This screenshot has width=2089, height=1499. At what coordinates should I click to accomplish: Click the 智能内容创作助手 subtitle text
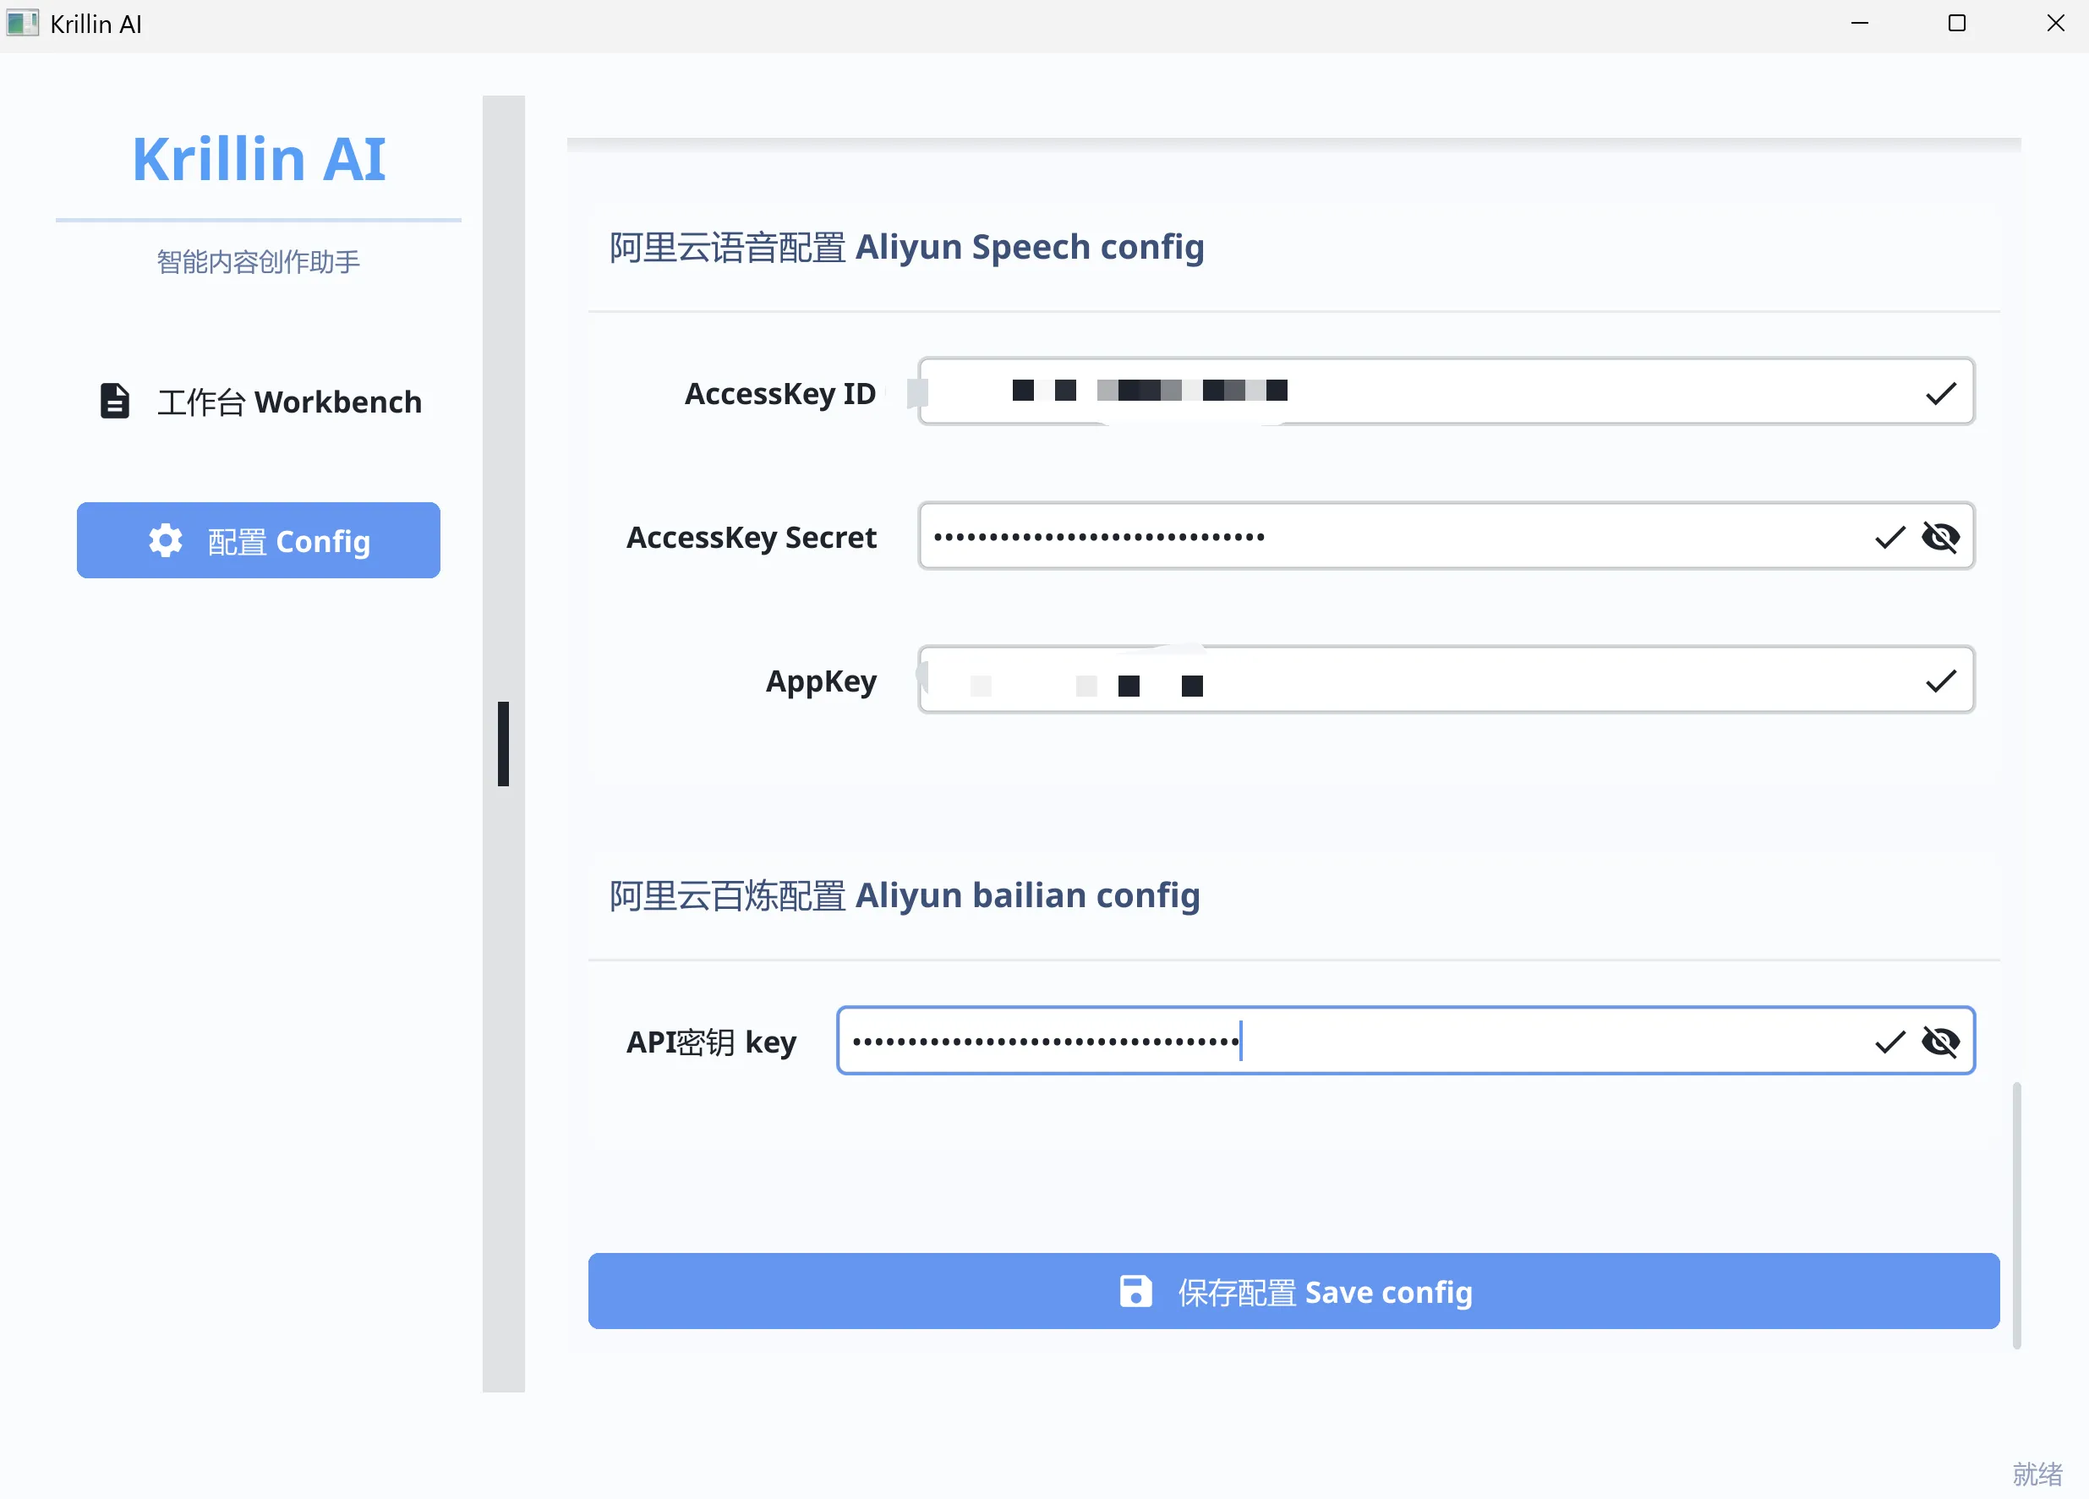[x=259, y=261]
